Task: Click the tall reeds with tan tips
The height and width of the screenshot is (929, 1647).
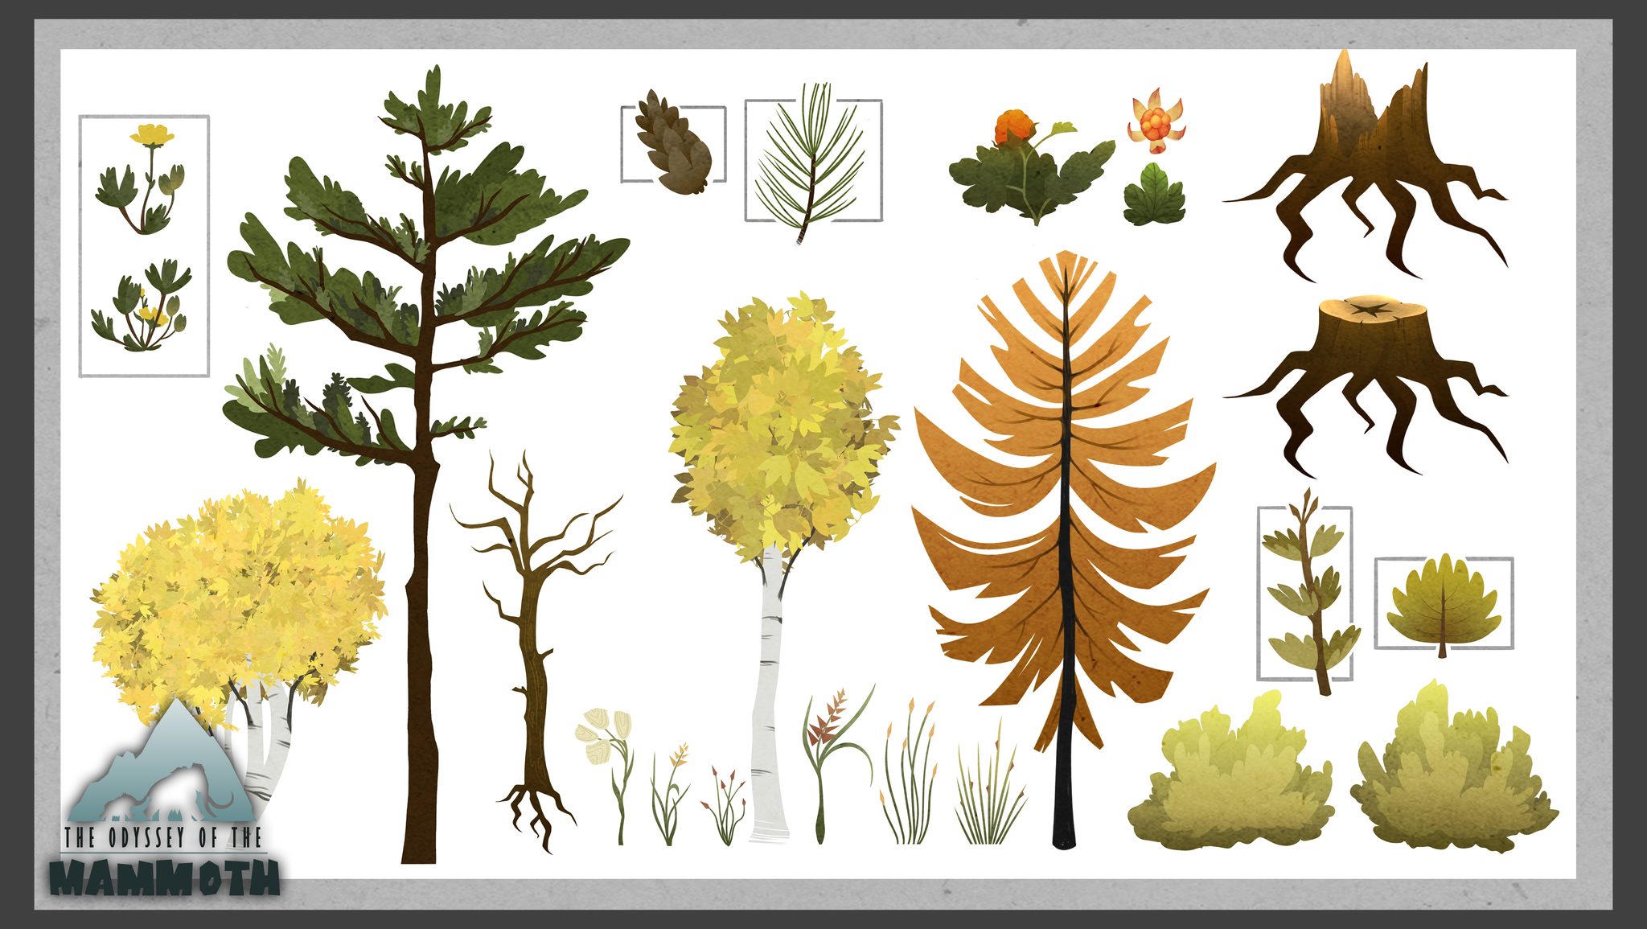Action: [x=910, y=772]
